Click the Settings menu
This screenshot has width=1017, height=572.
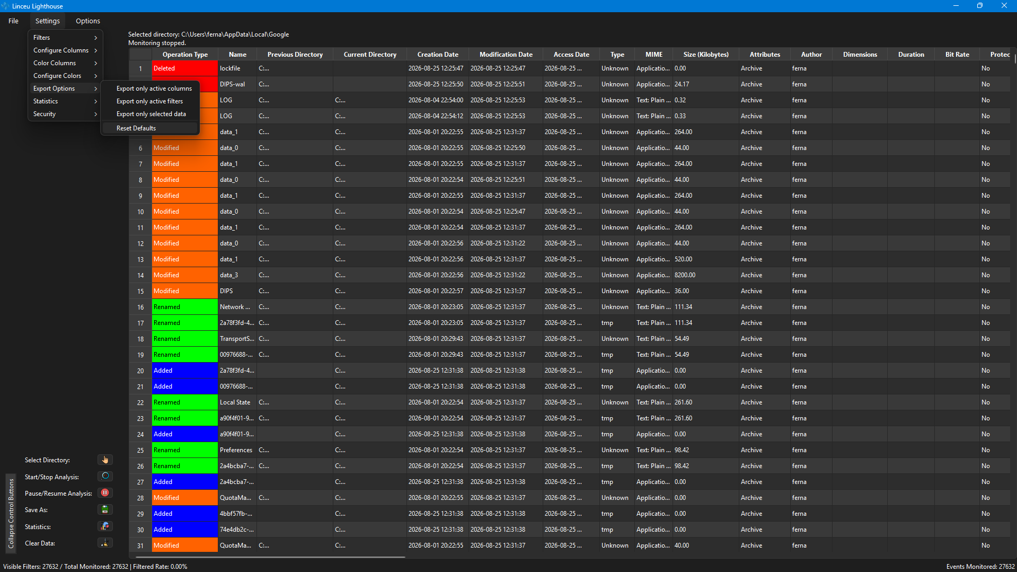pyautogui.click(x=48, y=21)
